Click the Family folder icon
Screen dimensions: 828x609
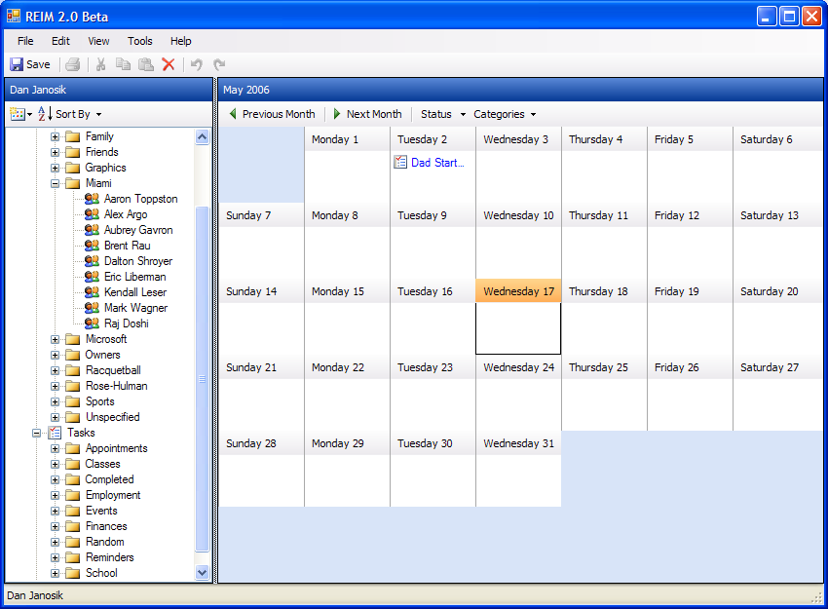[72, 136]
